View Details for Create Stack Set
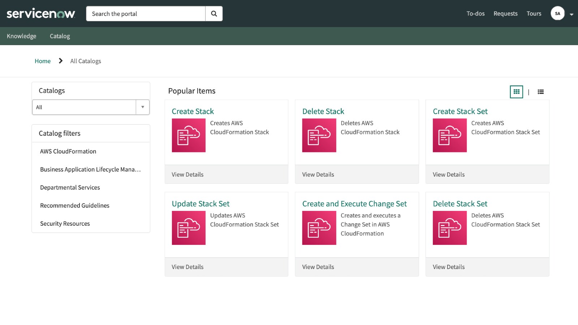 [449, 174]
